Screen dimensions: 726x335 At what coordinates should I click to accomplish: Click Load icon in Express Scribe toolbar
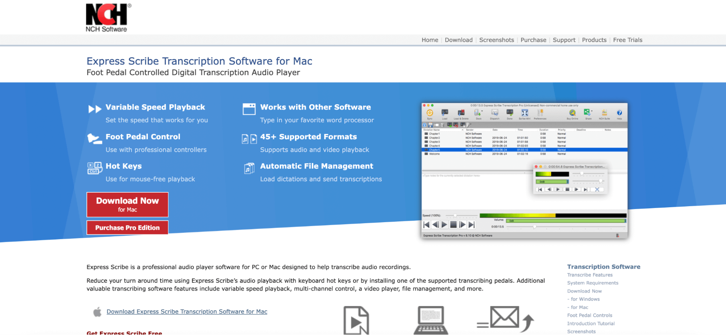point(445,113)
